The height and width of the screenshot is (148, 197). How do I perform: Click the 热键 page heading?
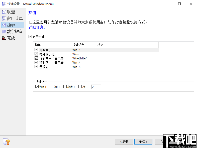click(33, 13)
